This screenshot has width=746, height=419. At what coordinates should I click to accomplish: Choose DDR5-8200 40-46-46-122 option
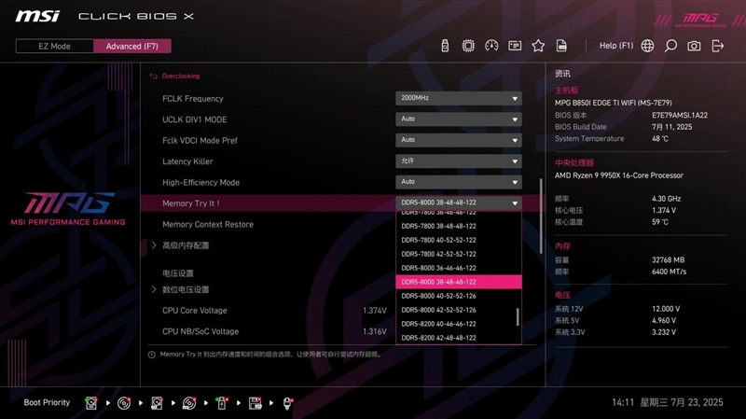tap(459, 324)
